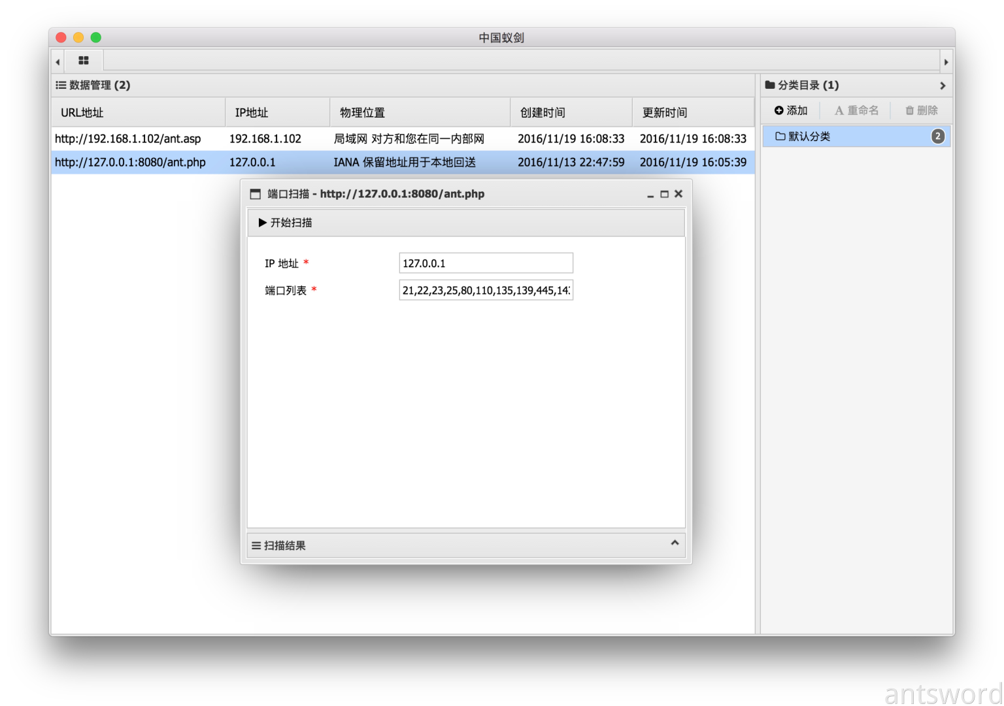1004x706 pixels.
Task: Click the Rename category button (重命名)
Action: pos(856,111)
